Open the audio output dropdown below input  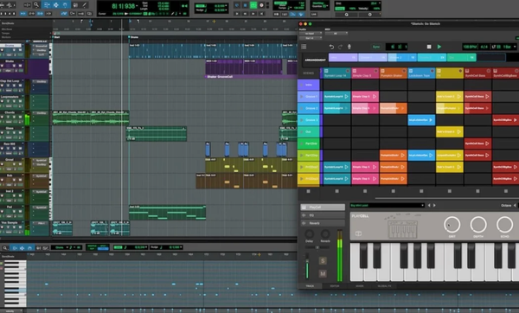pos(311,38)
